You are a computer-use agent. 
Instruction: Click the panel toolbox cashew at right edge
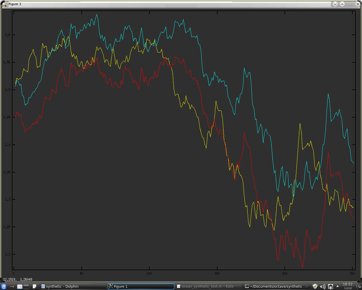[359, 286]
